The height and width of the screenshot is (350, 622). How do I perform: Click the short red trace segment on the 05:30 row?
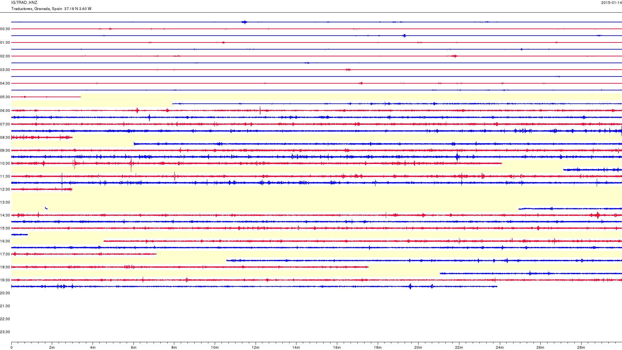(46, 97)
